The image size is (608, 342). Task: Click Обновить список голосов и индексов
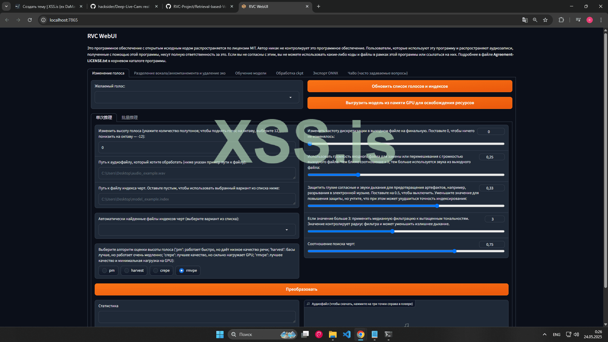coord(409,86)
